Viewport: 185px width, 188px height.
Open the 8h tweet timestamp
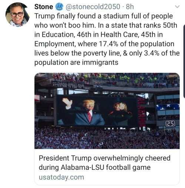point(130,7)
